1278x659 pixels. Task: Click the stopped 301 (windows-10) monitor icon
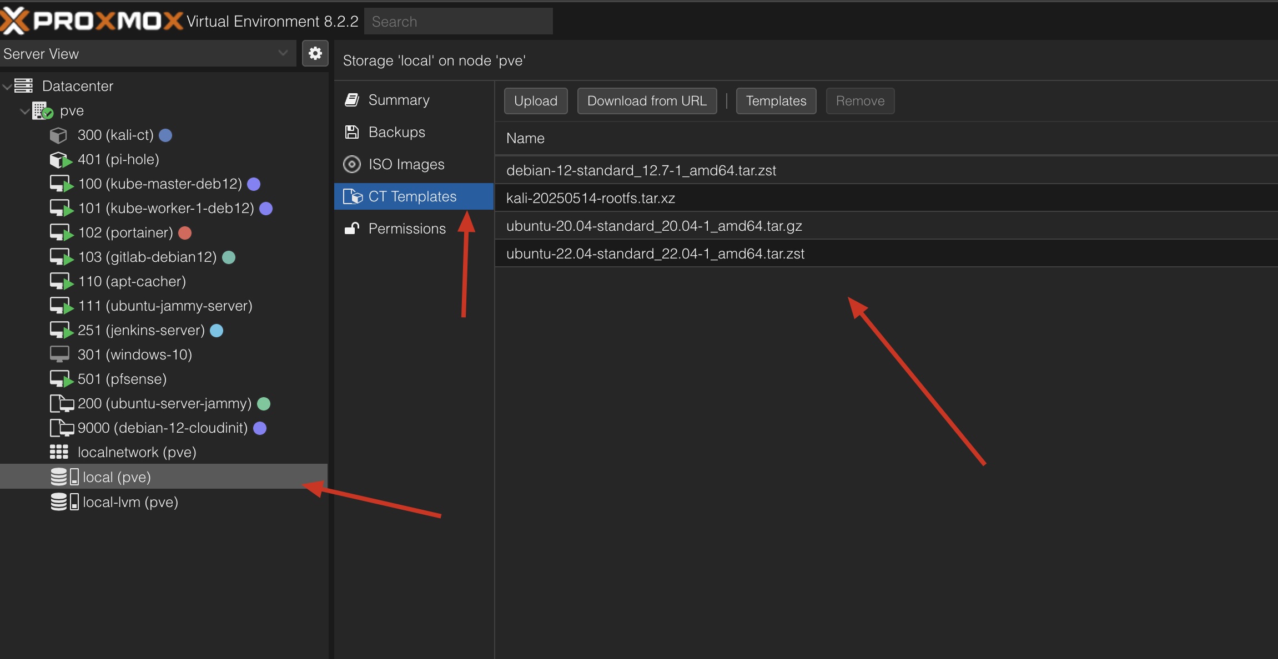pos(59,354)
